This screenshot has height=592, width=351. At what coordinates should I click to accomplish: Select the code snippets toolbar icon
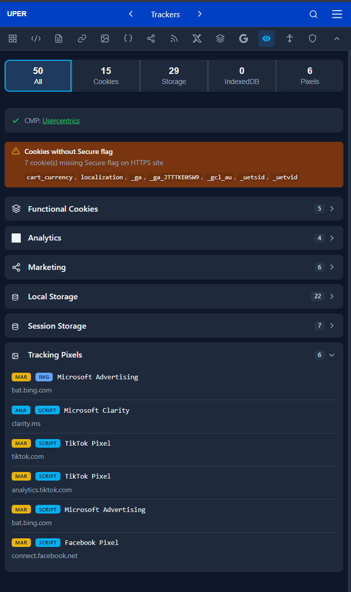coord(35,38)
